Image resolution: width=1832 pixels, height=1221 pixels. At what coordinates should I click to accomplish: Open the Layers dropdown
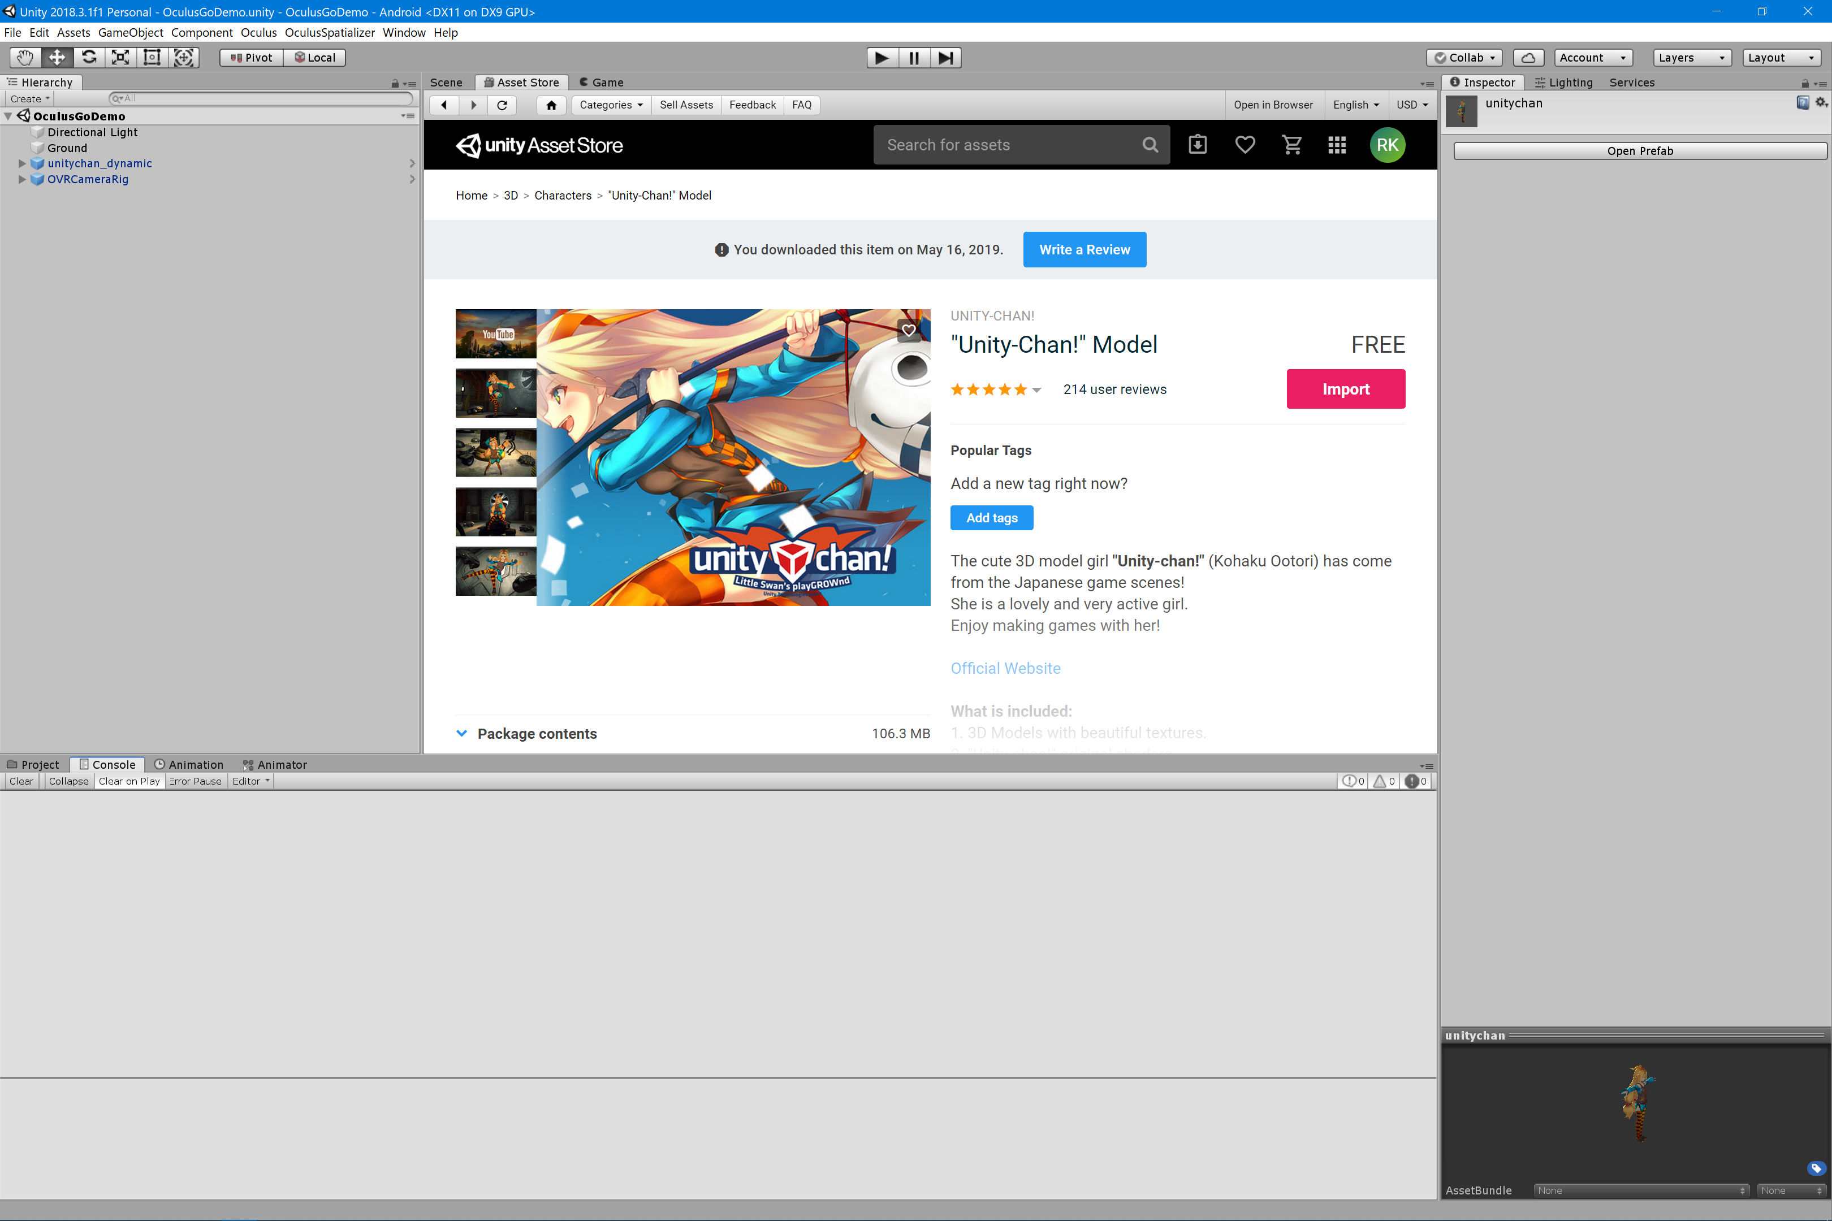click(1691, 58)
